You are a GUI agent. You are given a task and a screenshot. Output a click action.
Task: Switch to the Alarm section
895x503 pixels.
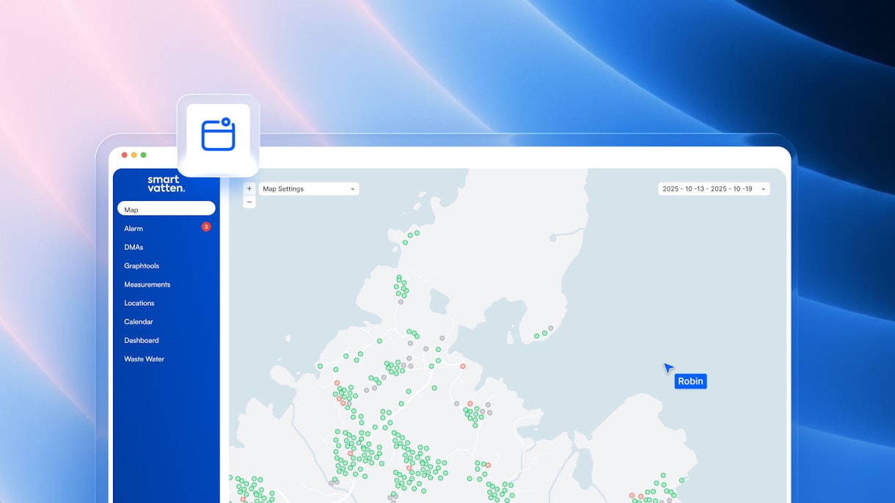pos(134,228)
